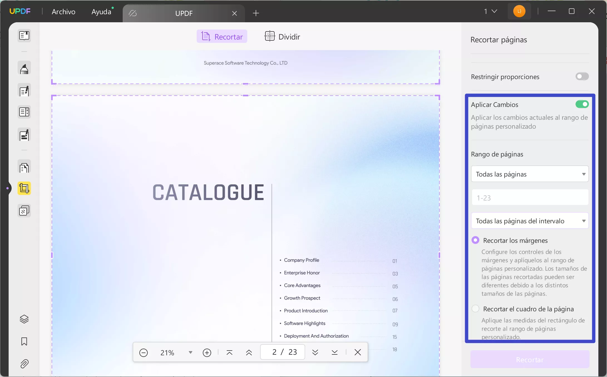Open the Ayuda menu
607x377 pixels.
click(101, 12)
